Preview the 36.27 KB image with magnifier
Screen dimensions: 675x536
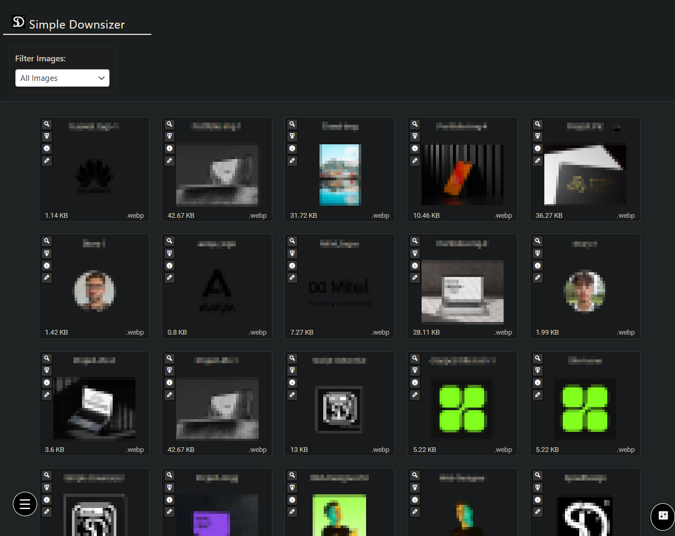click(x=538, y=124)
